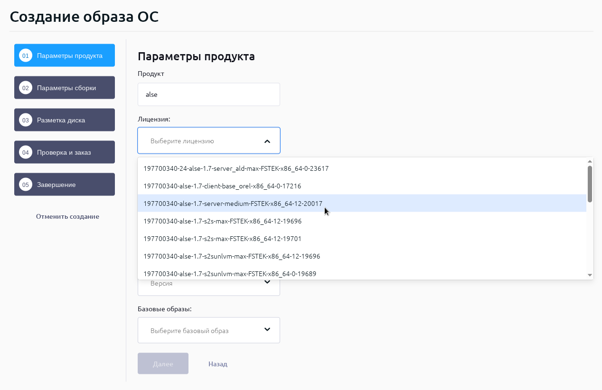Click scrollbar down arrow in license list
Image resolution: width=602 pixels, height=390 pixels.
pyautogui.click(x=590, y=275)
